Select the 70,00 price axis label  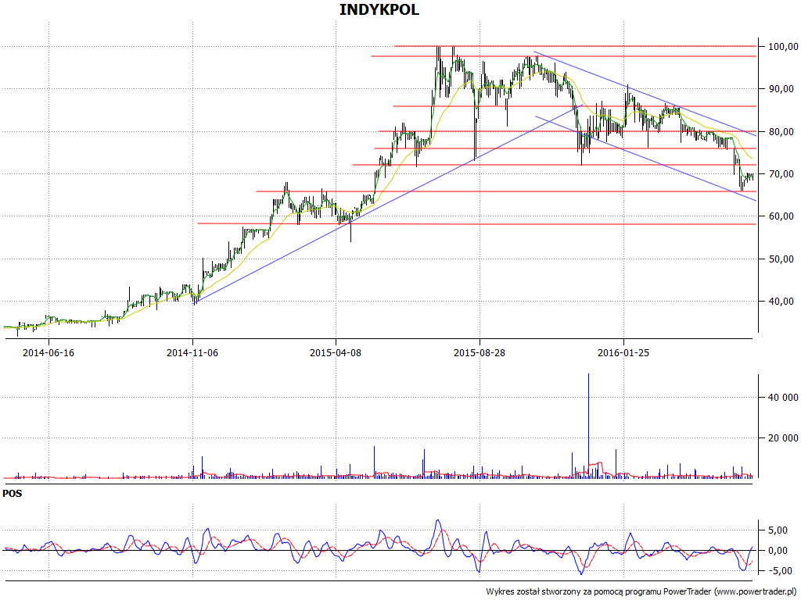781,174
